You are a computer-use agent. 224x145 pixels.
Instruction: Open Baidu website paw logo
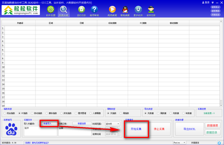click(x=12, y=129)
